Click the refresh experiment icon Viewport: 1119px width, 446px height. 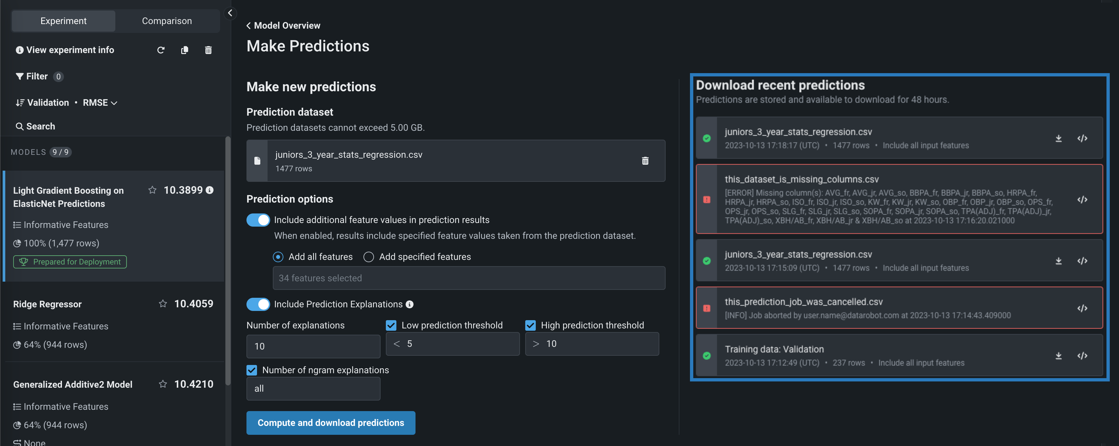pyautogui.click(x=161, y=50)
